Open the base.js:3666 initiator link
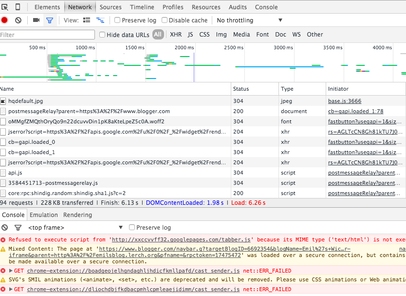Screen dimensions: 406x296 click(345, 101)
